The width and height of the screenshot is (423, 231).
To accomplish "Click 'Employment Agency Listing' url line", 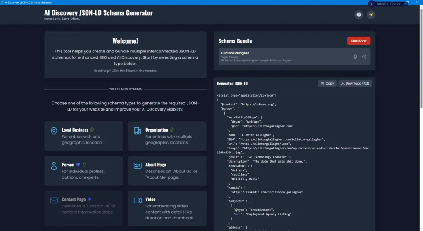I will 262,214.
